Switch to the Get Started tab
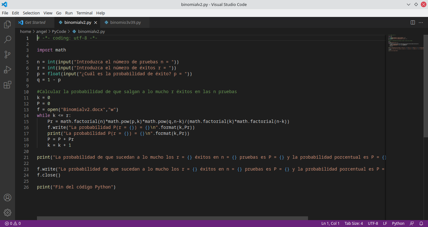Image resolution: width=428 pixels, height=227 pixels. click(x=34, y=23)
